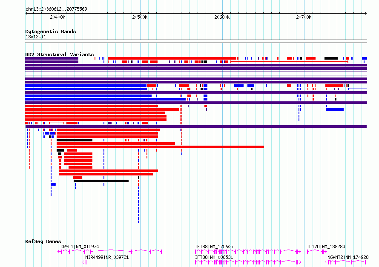Image resolution: width=379 pixels, height=267 pixels.
Task: Open the RefSeq Genes track title
Action: (x=43, y=241)
